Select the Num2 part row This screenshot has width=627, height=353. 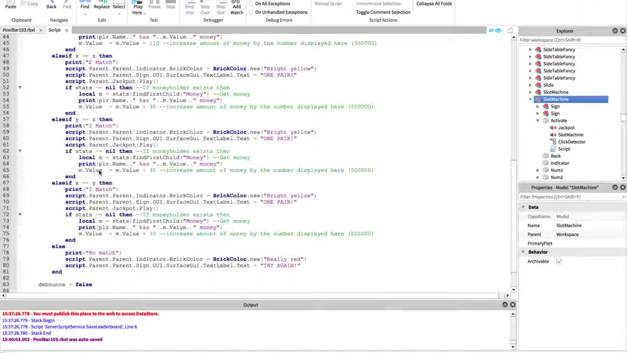(556, 177)
